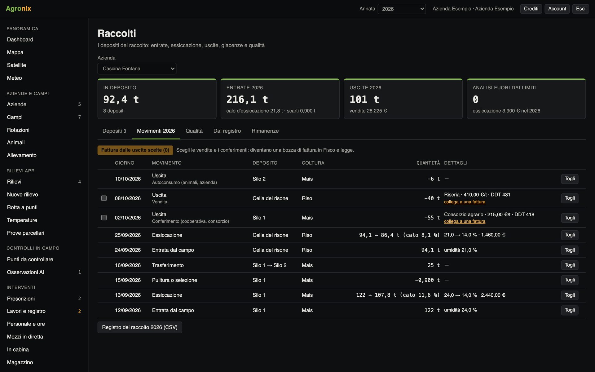Open Lavori e registro in the sidebar
595x372 pixels.
44,311
